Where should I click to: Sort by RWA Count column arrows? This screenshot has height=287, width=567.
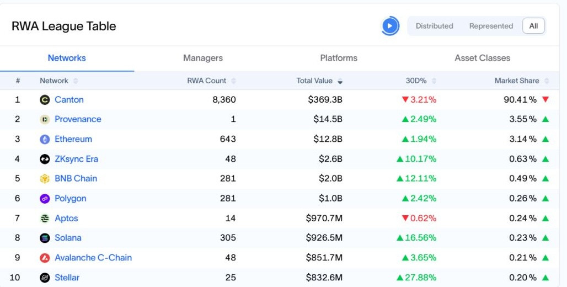[234, 81]
